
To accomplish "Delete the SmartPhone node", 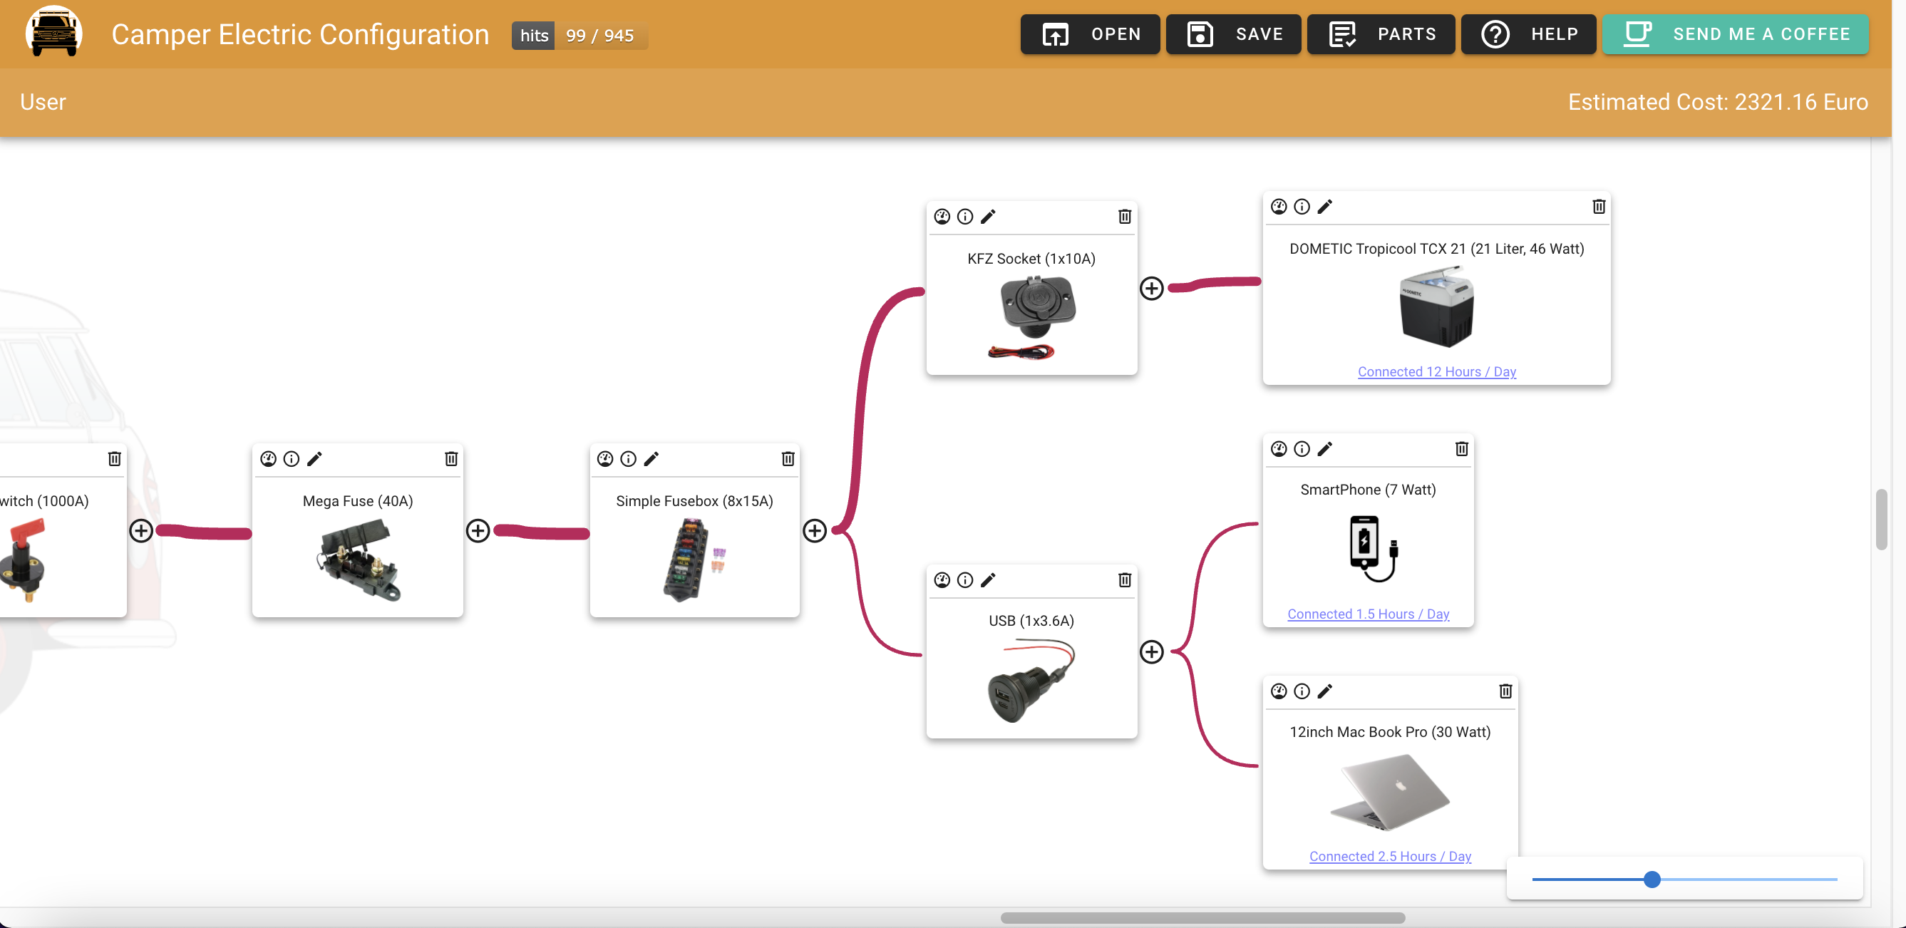I will tap(1461, 448).
